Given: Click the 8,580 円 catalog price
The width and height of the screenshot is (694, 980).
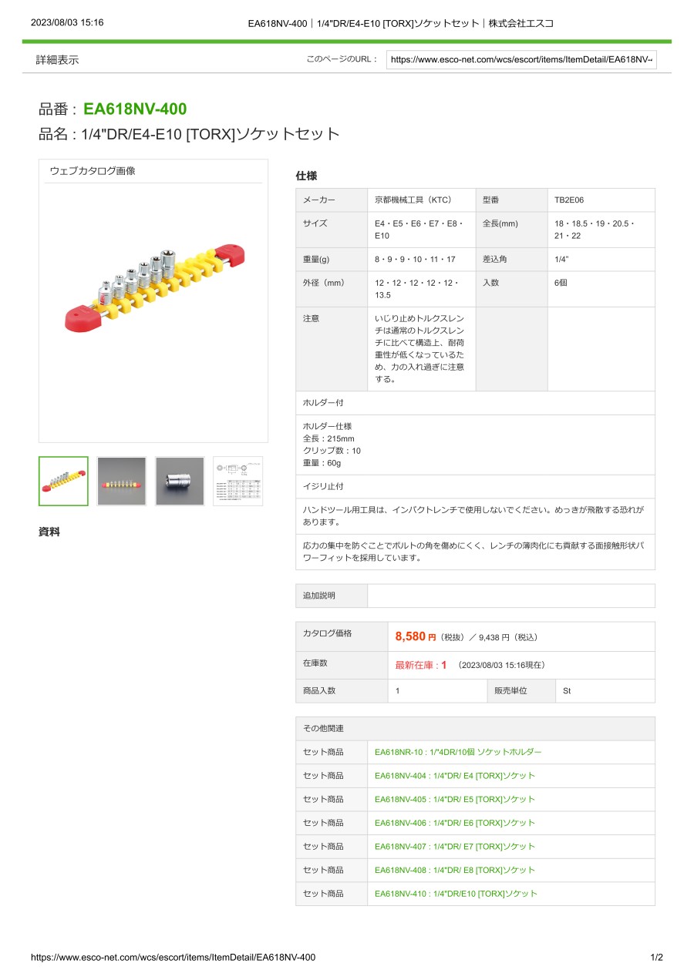Looking at the screenshot, I should 415,636.
